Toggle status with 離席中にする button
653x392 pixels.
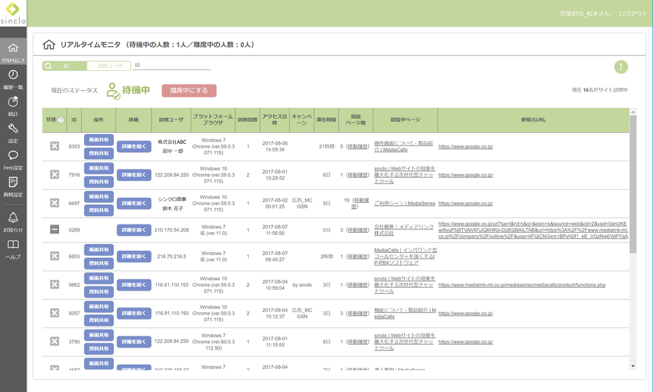(189, 90)
